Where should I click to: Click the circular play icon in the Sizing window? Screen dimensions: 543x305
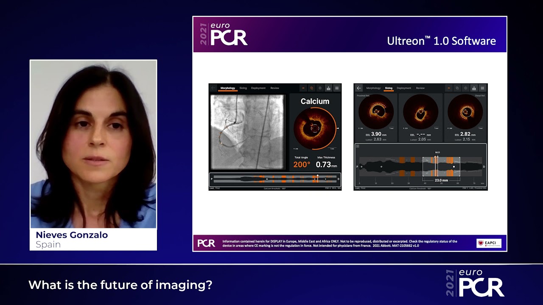click(465, 88)
